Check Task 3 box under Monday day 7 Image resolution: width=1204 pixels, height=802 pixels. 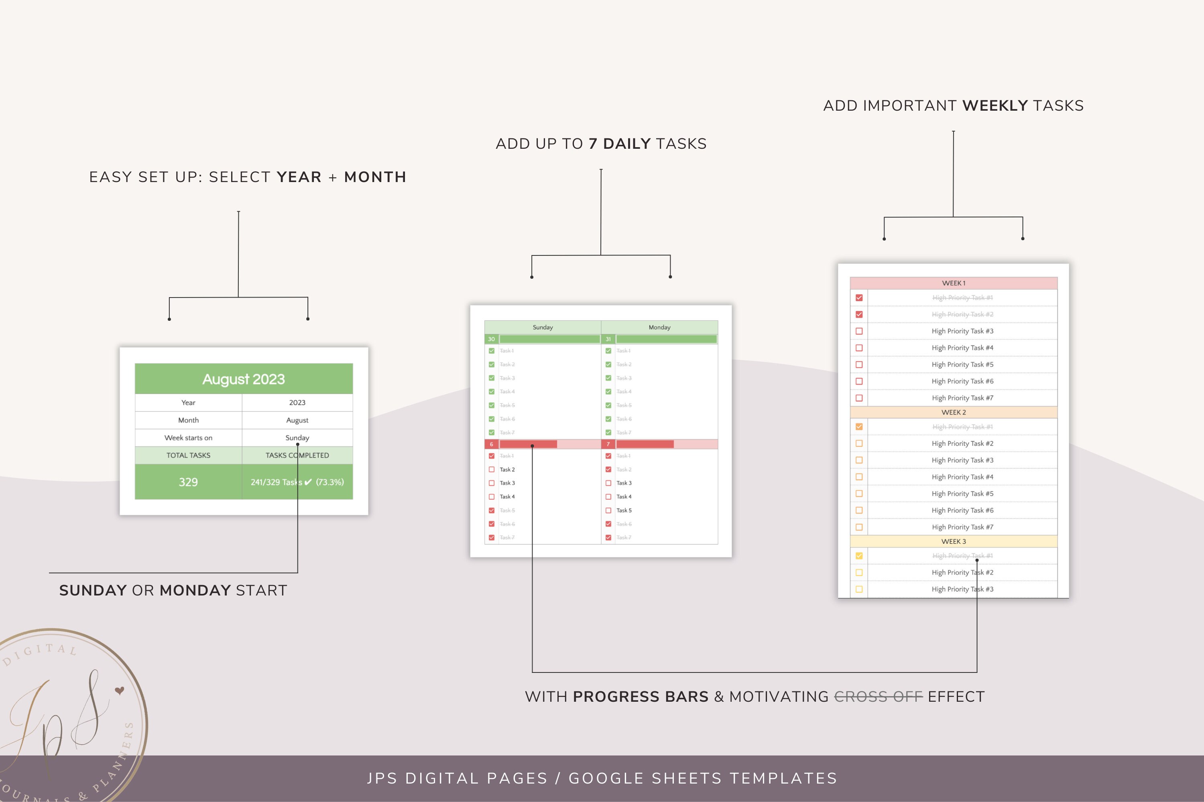[608, 483]
